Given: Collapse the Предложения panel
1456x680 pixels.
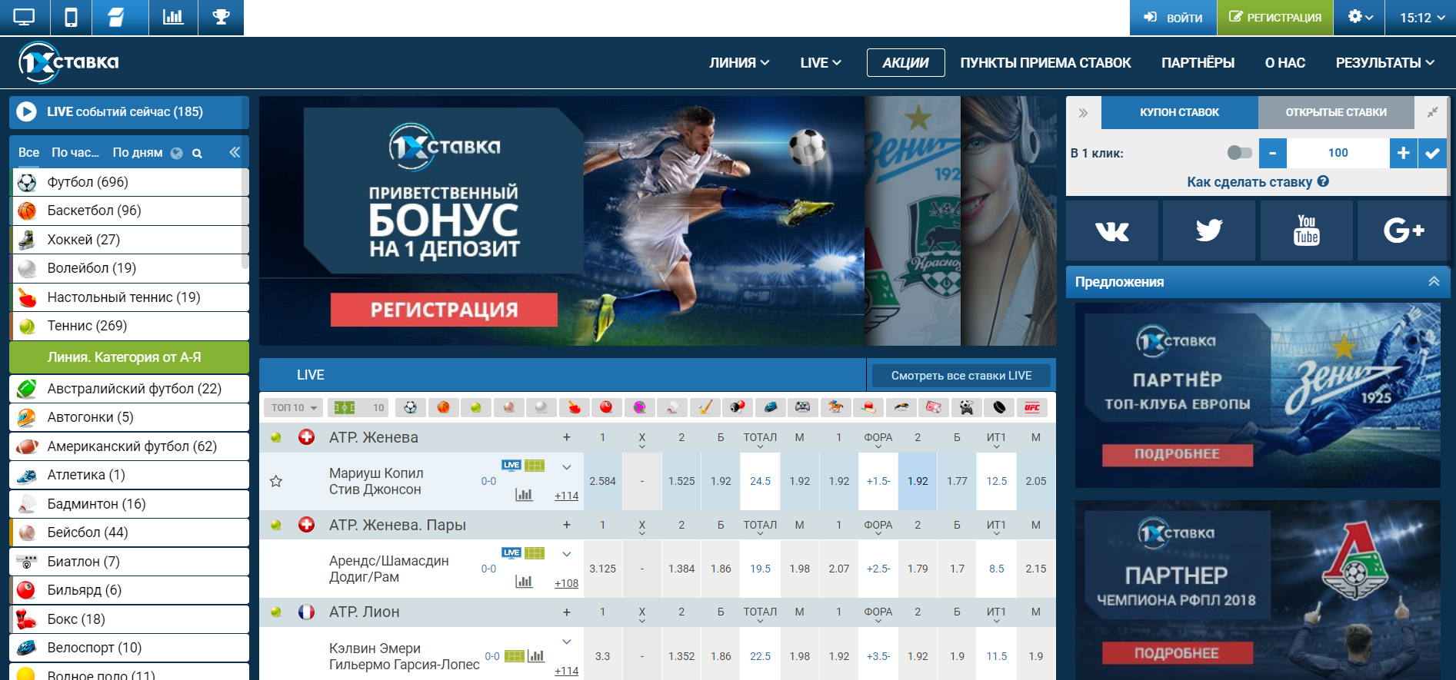Looking at the screenshot, I should 1434,282.
